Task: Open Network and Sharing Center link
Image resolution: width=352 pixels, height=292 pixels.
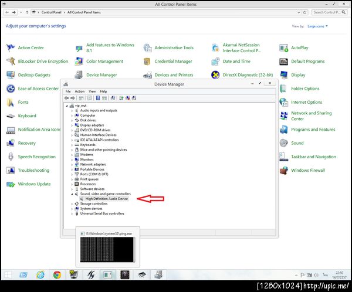Action: pos(311,116)
